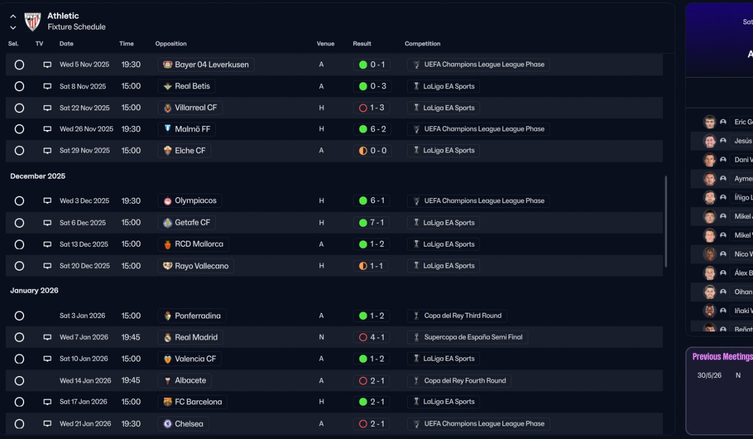Viewport: 753px width, 439px height.
Task: Click TV icon for Bayer 04 Leverkusen match
Action: click(47, 65)
